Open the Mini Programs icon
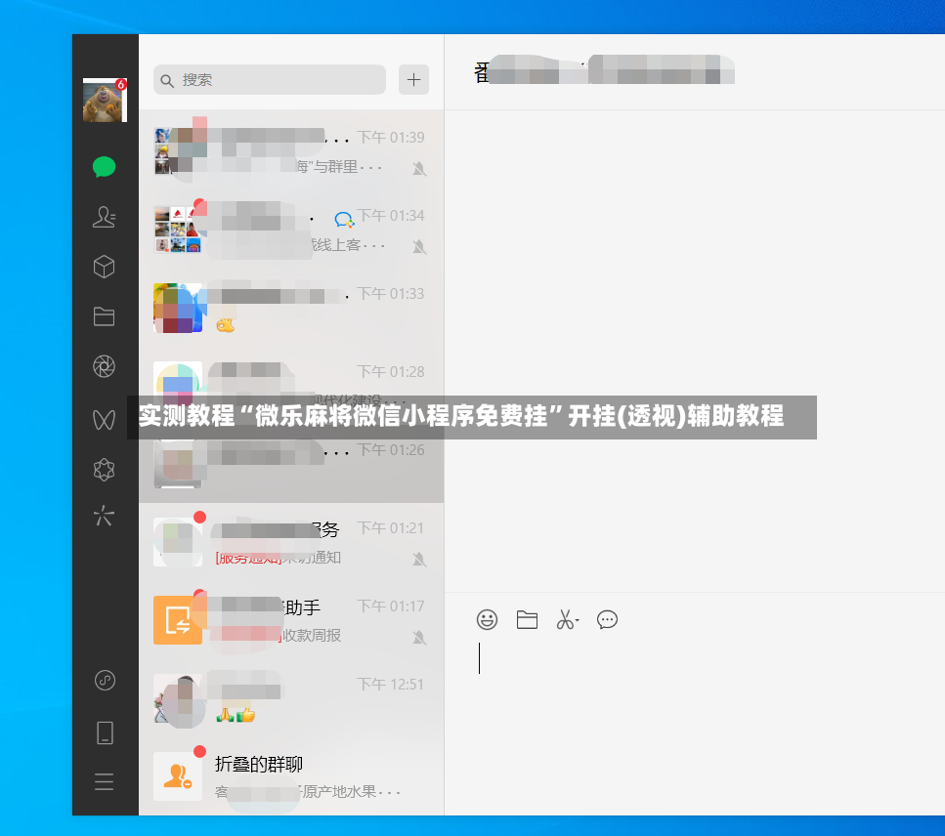This screenshot has height=836, width=945. coord(105,681)
